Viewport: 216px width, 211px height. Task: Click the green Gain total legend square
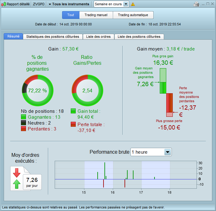[73, 111]
